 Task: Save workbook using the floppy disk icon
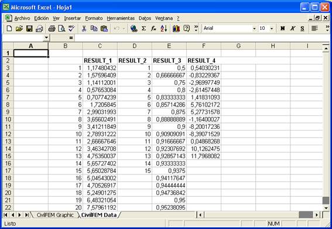[29, 28]
